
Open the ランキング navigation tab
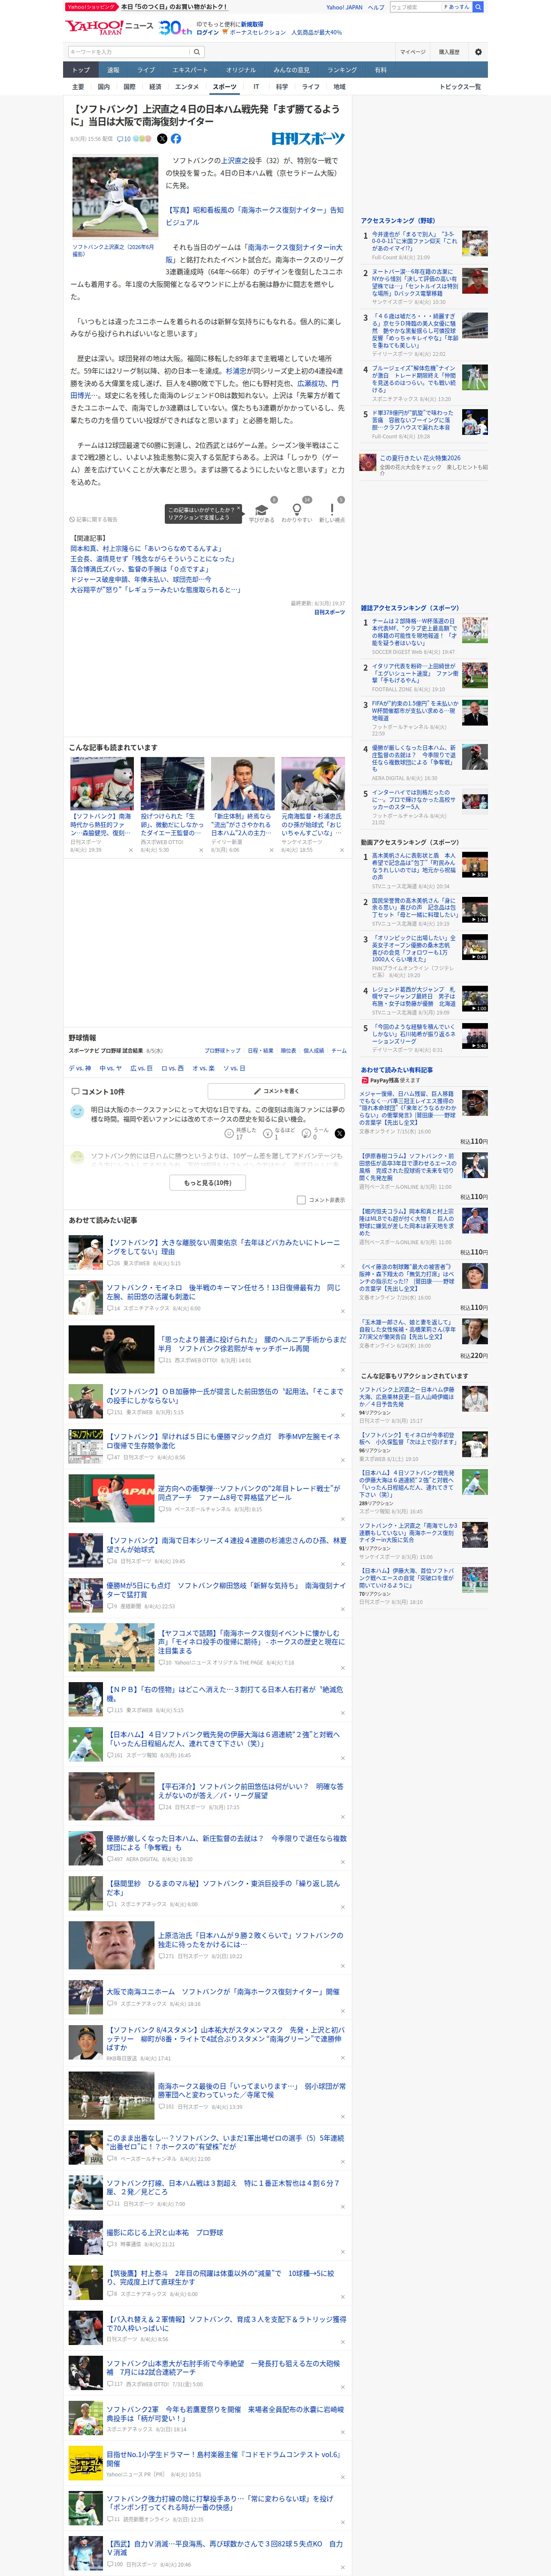[342, 70]
